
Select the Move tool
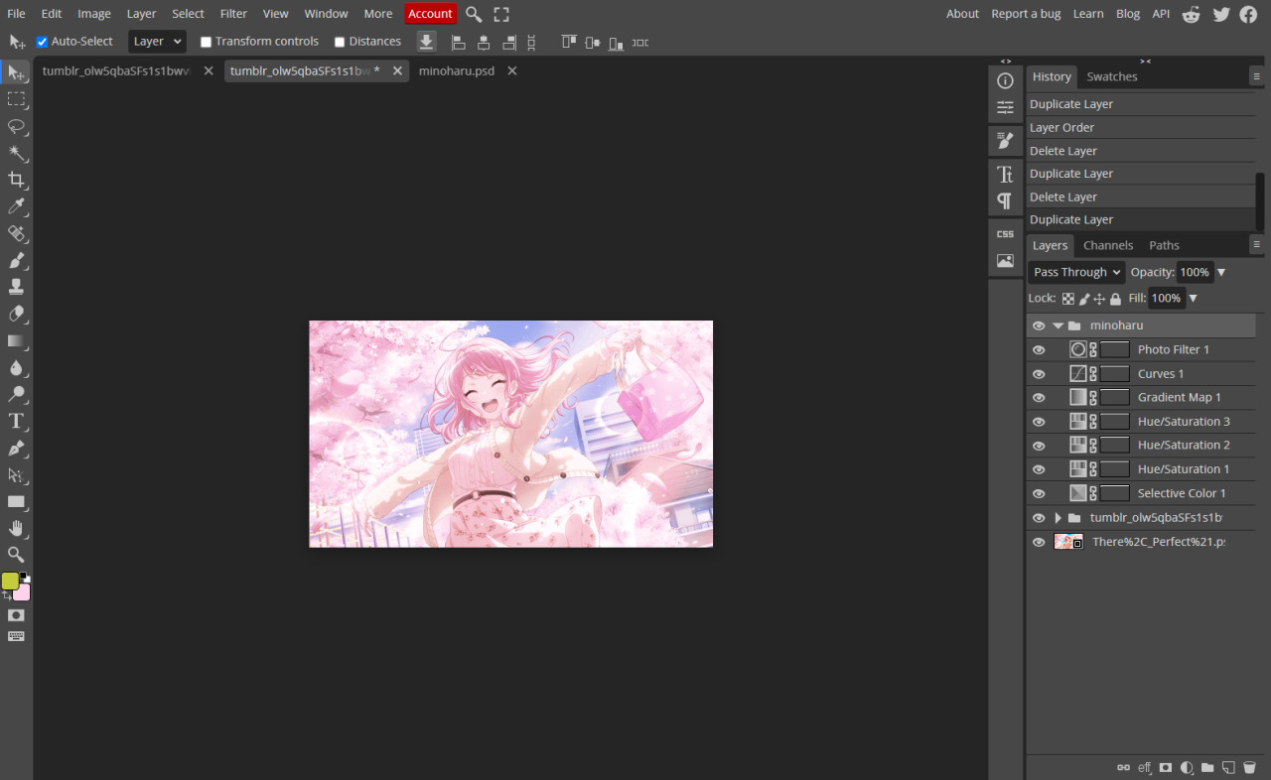(17, 72)
